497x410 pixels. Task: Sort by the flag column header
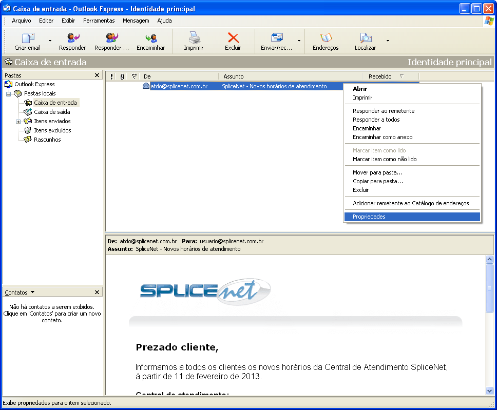coord(134,76)
